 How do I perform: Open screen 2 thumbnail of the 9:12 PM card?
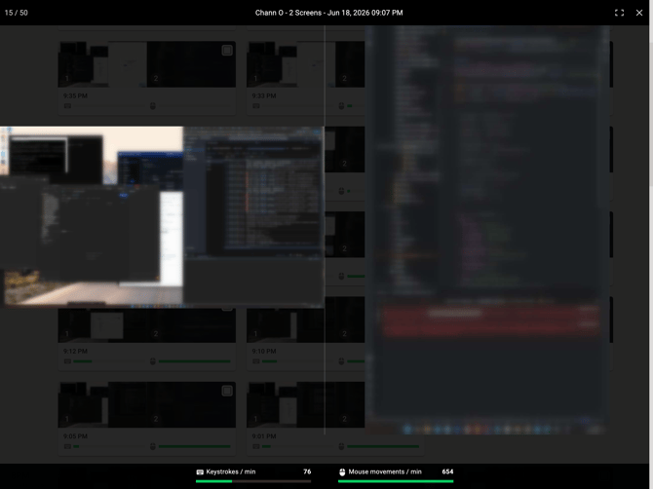[x=191, y=325]
